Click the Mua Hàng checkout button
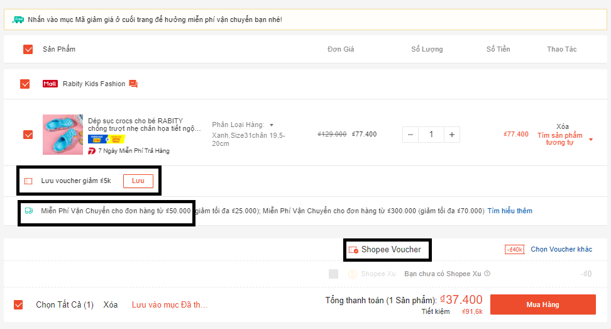The height and width of the screenshot is (329, 611). click(x=542, y=304)
